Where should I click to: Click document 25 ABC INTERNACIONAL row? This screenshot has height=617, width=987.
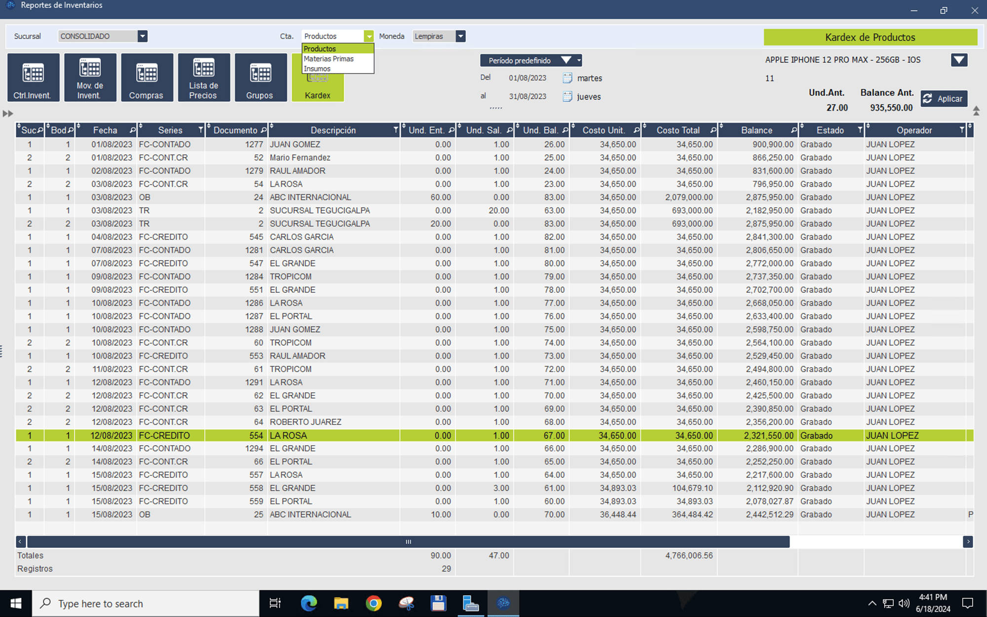pos(494,514)
